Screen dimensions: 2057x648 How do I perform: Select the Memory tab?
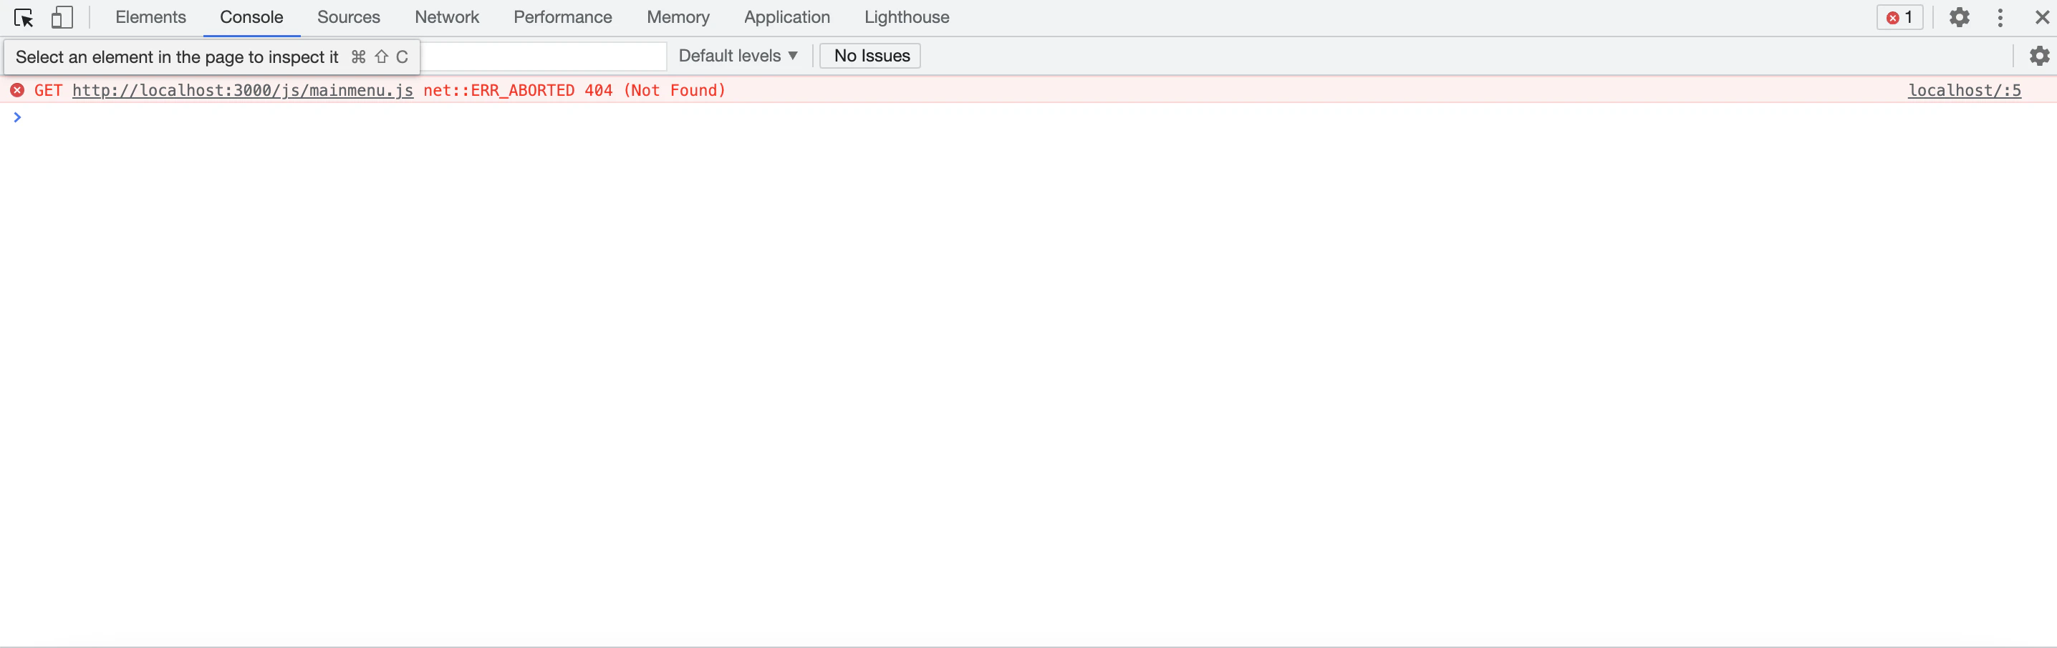click(677, 16)
